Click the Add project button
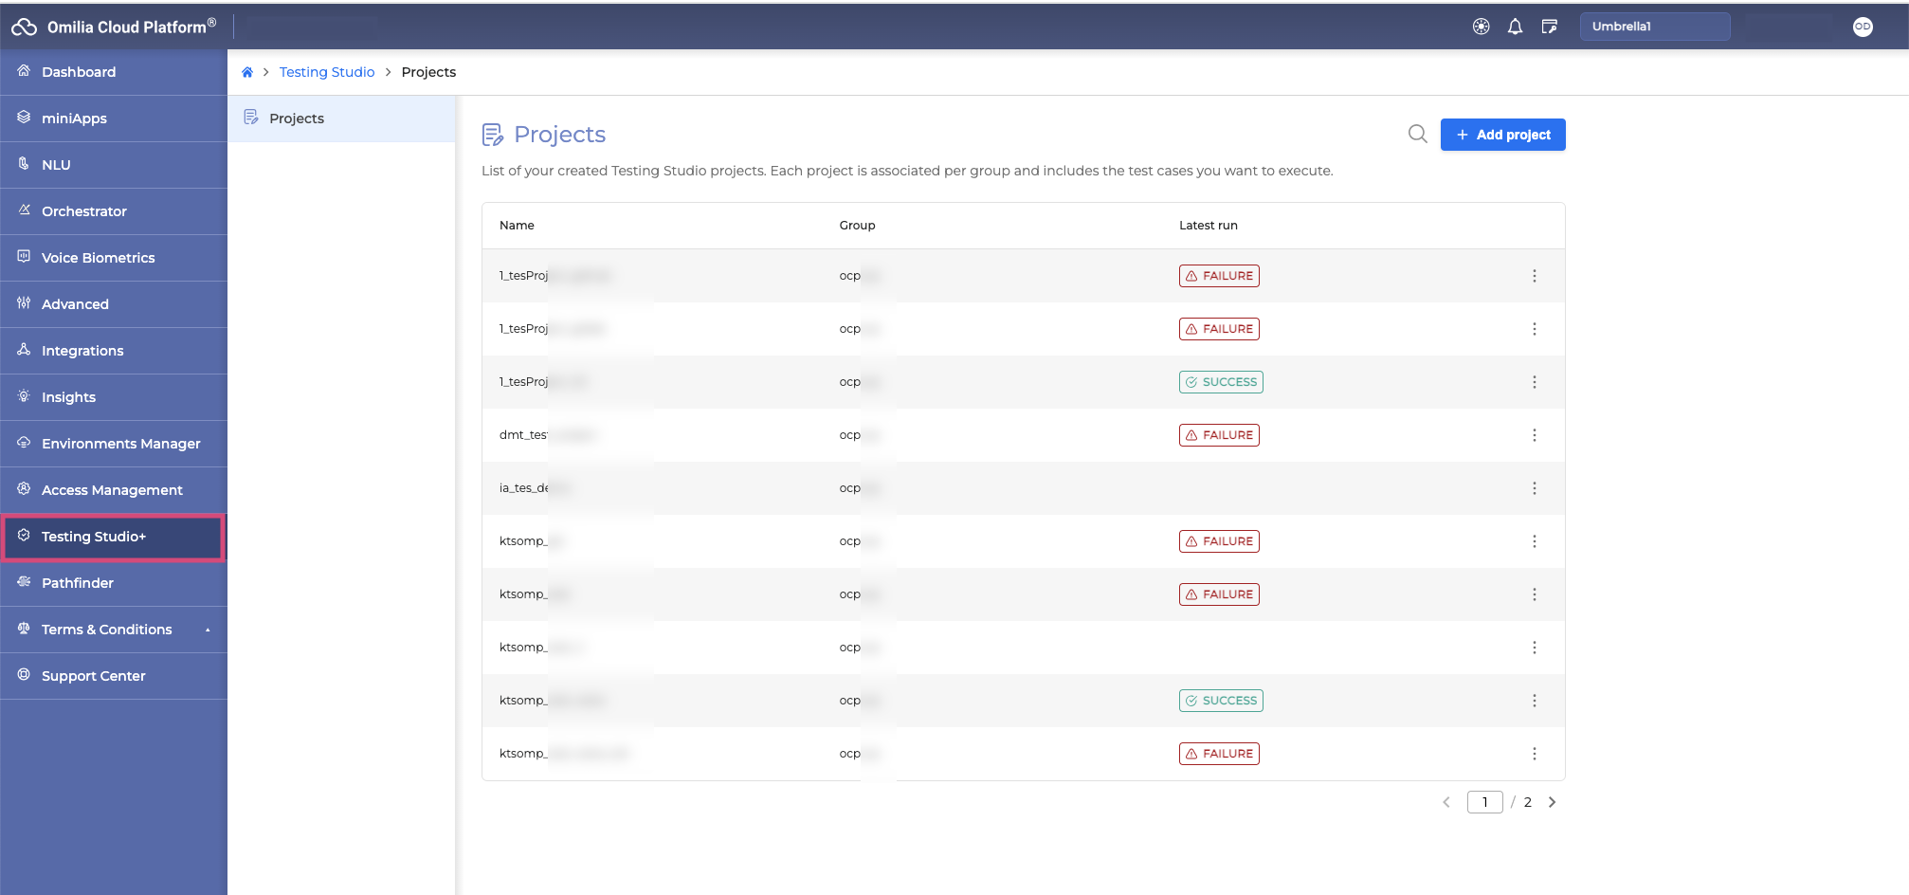The height and width of the screenshot is (895, 1909). click(x=1502, y=135)
